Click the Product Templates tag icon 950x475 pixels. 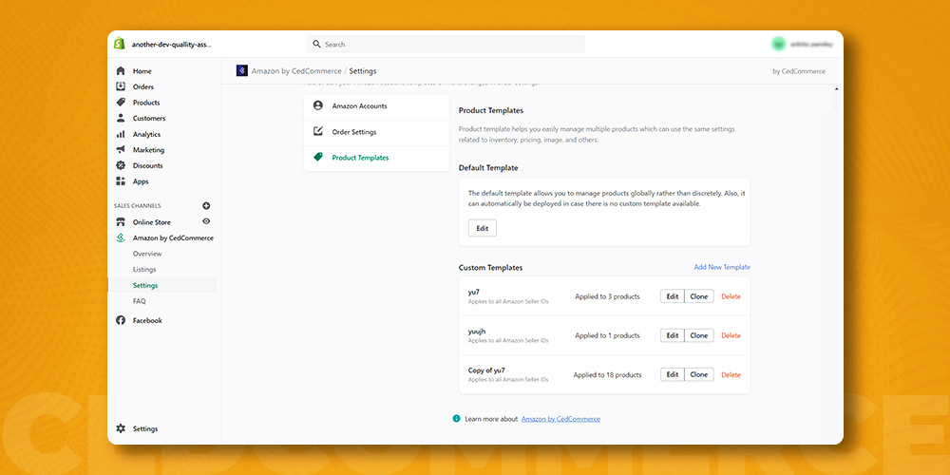tap(318, 157)
